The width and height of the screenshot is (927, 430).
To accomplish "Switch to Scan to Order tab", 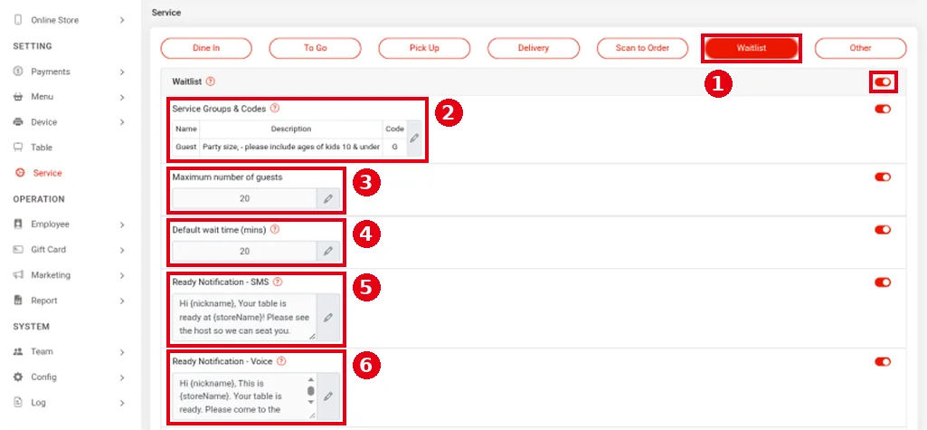I will (643, 48).
